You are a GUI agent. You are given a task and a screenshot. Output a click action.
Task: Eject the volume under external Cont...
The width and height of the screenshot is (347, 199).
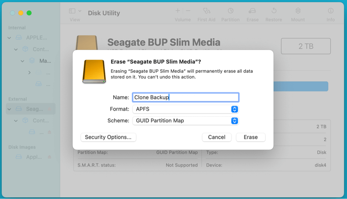click(50, 132)
